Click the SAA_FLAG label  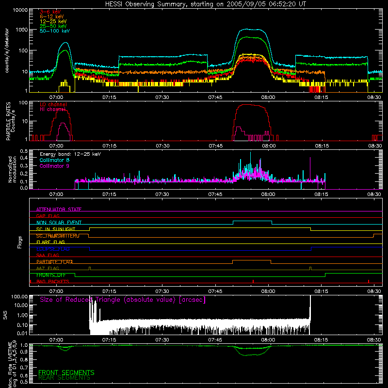pos(48,255)
